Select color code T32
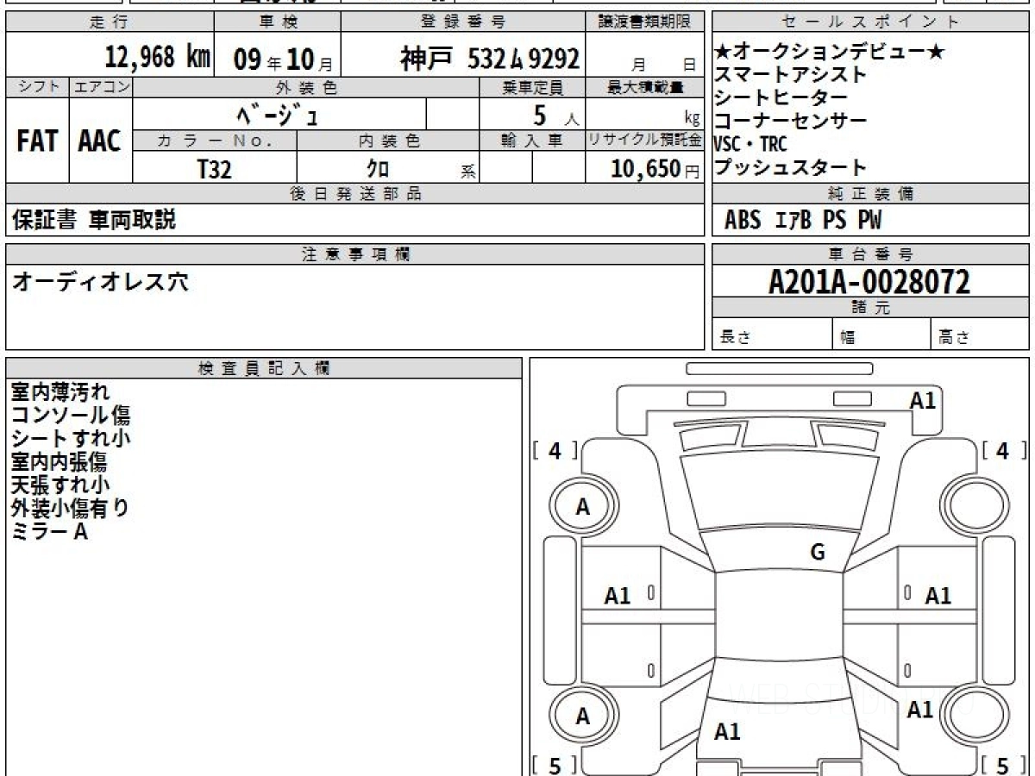Image resolution: width=1035 pixels, height=776 pixels. [214, 169]
